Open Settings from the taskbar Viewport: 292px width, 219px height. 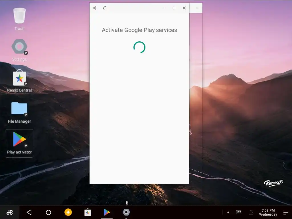[126, 212]
